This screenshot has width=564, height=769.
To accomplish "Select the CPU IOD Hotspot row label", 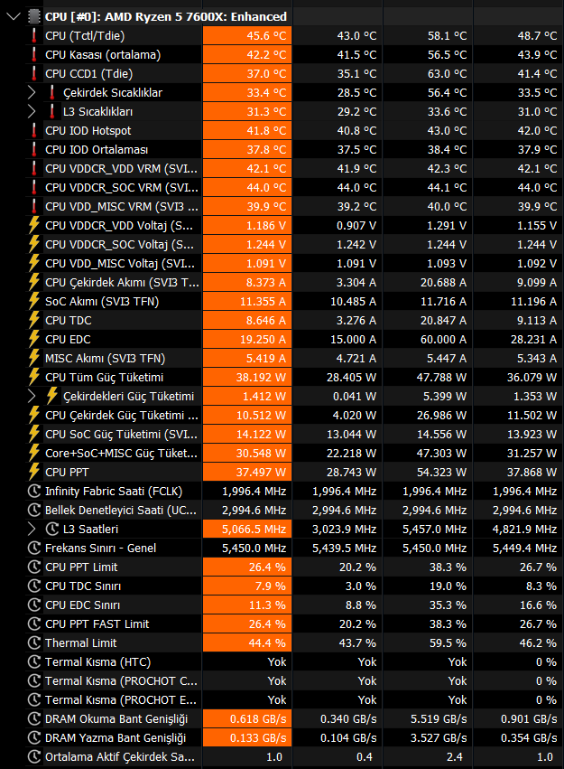I will (x=88, y=131).
